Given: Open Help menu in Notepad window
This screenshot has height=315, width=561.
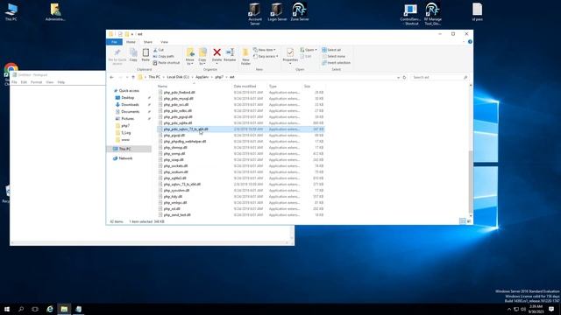Looking at the screenshot, I should pos(61,82).
